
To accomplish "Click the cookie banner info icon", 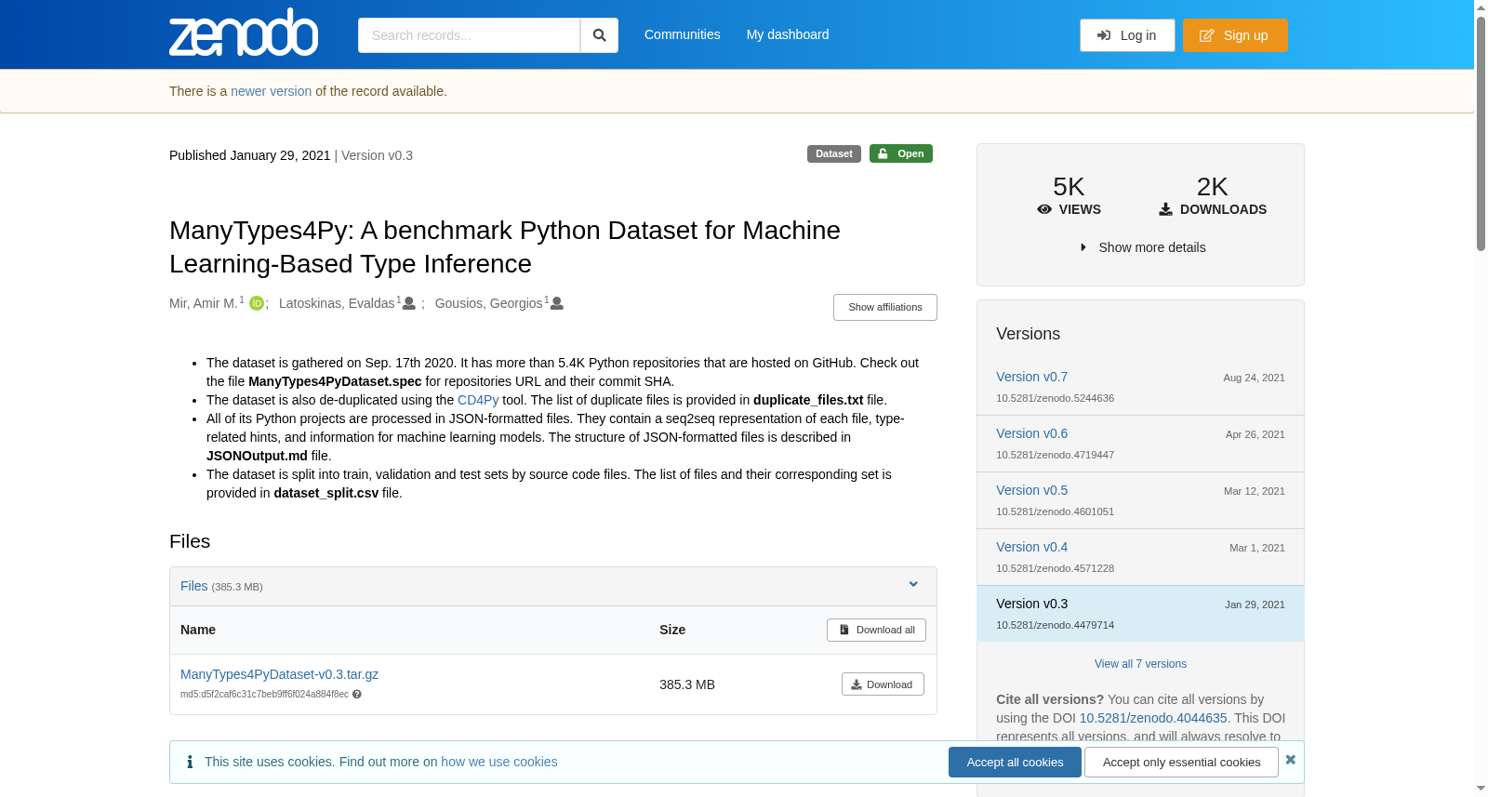I will (190, 762).
